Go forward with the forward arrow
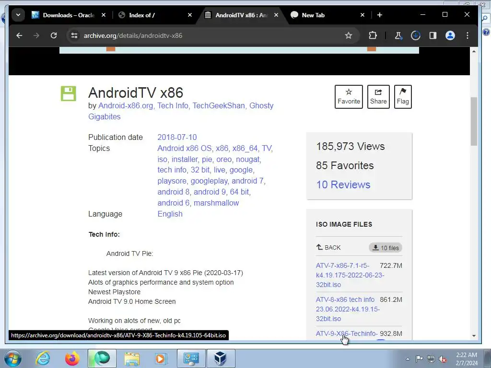The width and height of the screenshot is (491, 368). pyautogui.click(x=36, y=35)
